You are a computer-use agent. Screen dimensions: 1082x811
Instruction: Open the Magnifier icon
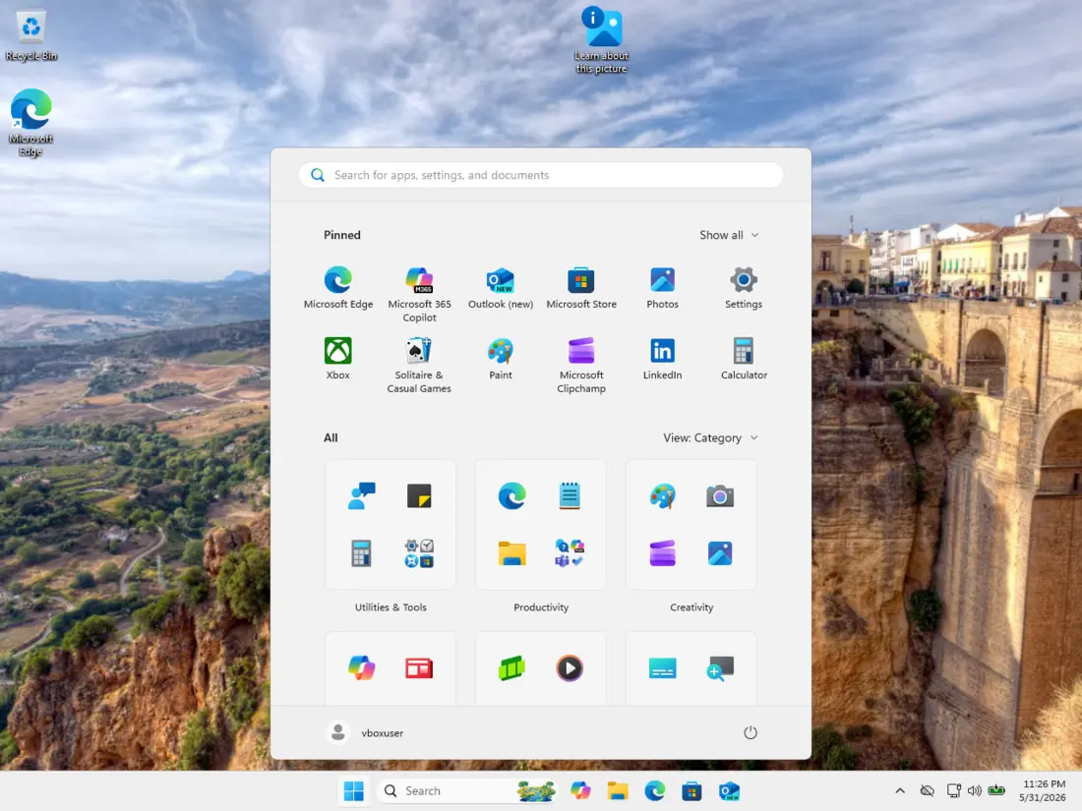(720, 667)
